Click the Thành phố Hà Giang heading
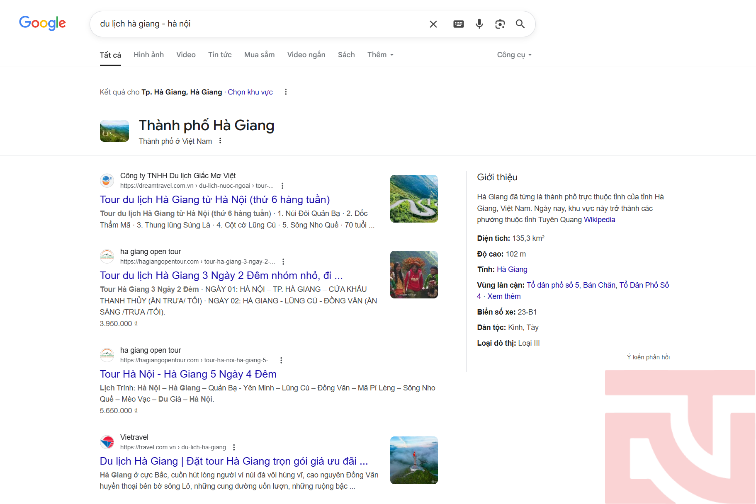 [207, 125]
